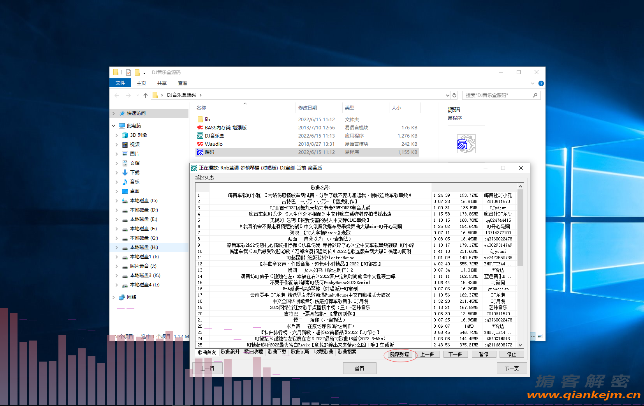Click the 源码 preview thumbnail in details pane

pos(466,144)
